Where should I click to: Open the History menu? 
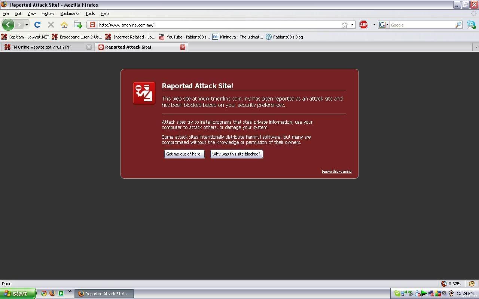coord(48,13)
